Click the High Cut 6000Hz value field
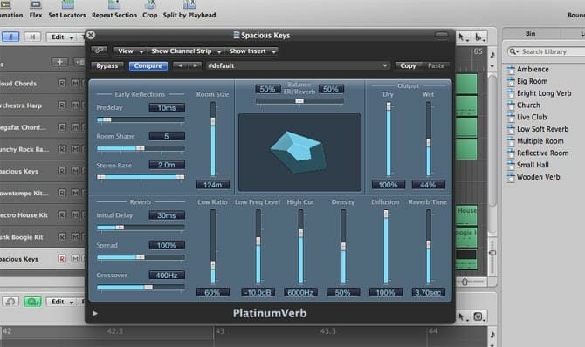This screenshot has width=585, height=347. 300,293
